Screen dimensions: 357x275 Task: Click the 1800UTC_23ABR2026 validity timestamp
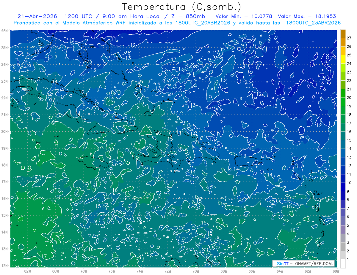click(313, 23)
